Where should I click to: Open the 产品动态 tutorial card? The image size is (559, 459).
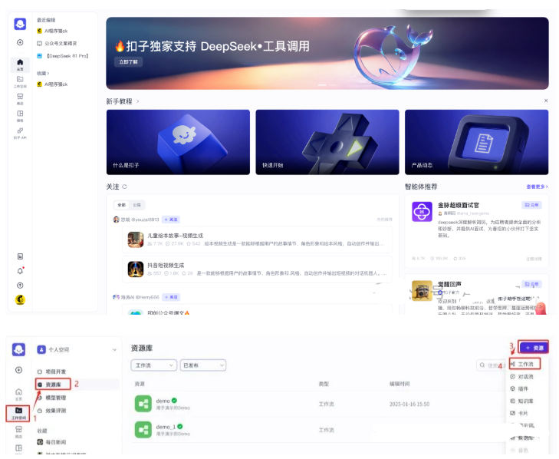477,142
